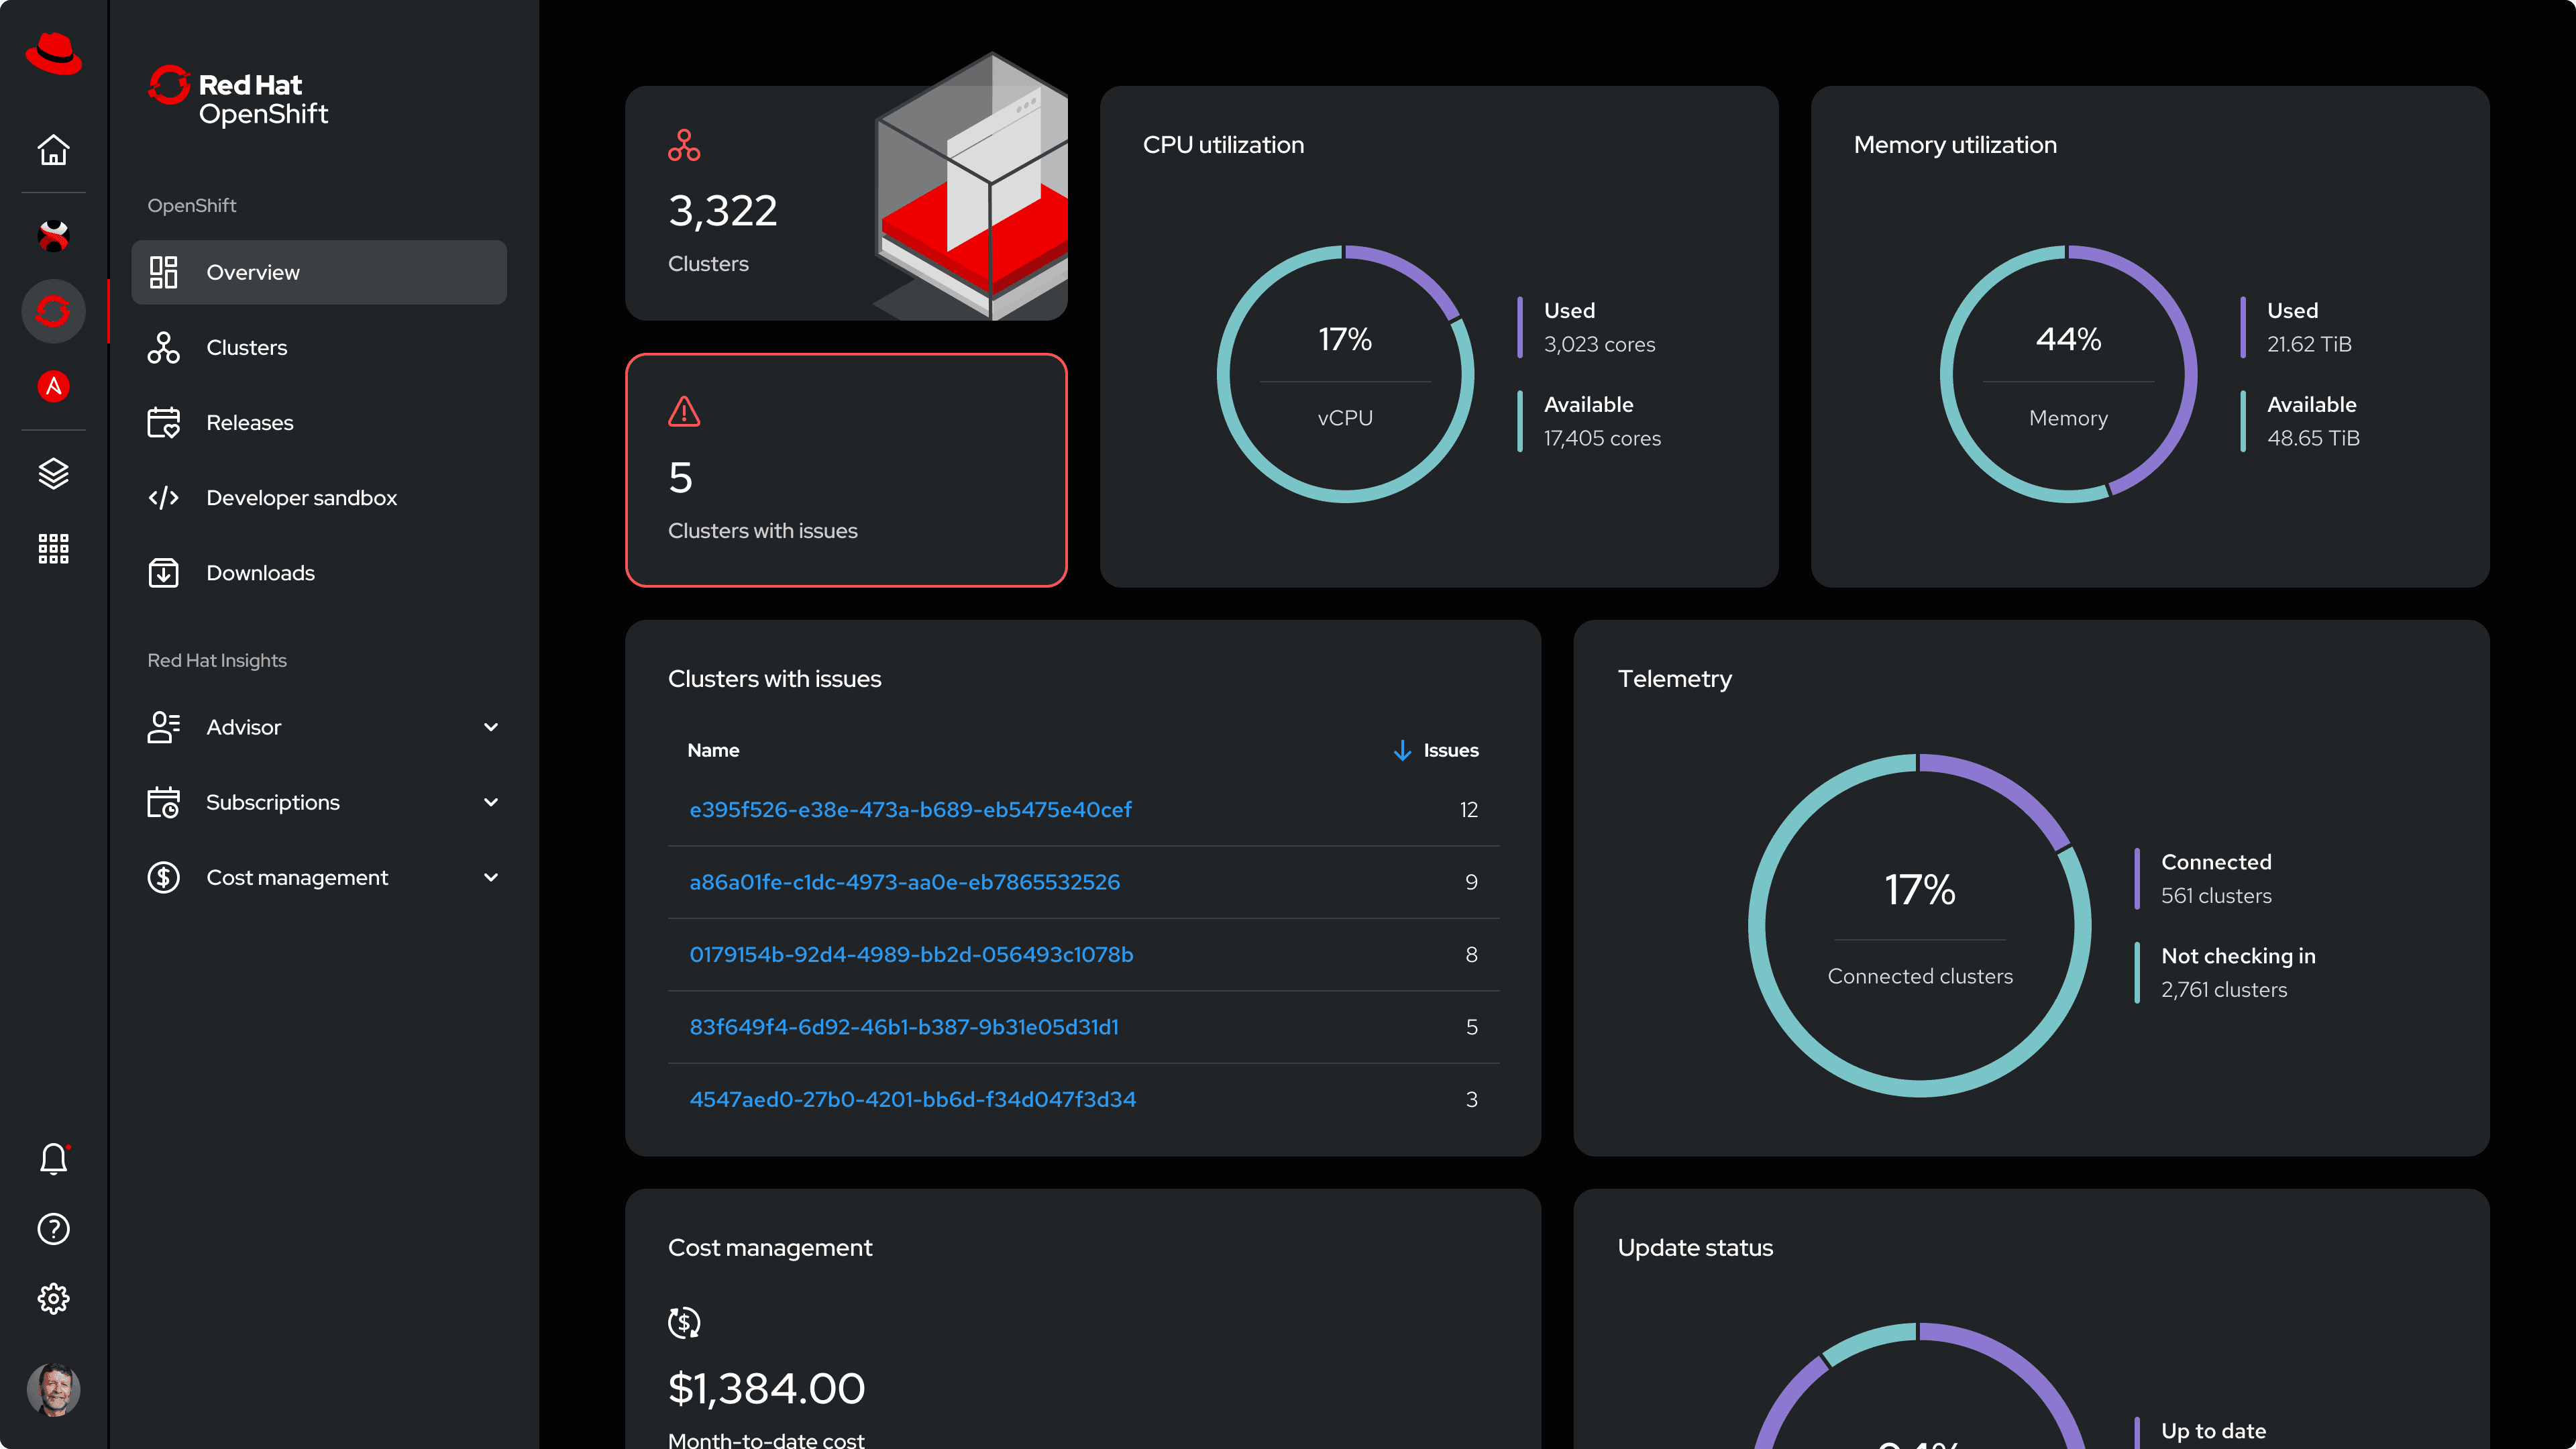Click the Name column header
The height and width of the screenshot is (1449, 2576).
(713, 750)
